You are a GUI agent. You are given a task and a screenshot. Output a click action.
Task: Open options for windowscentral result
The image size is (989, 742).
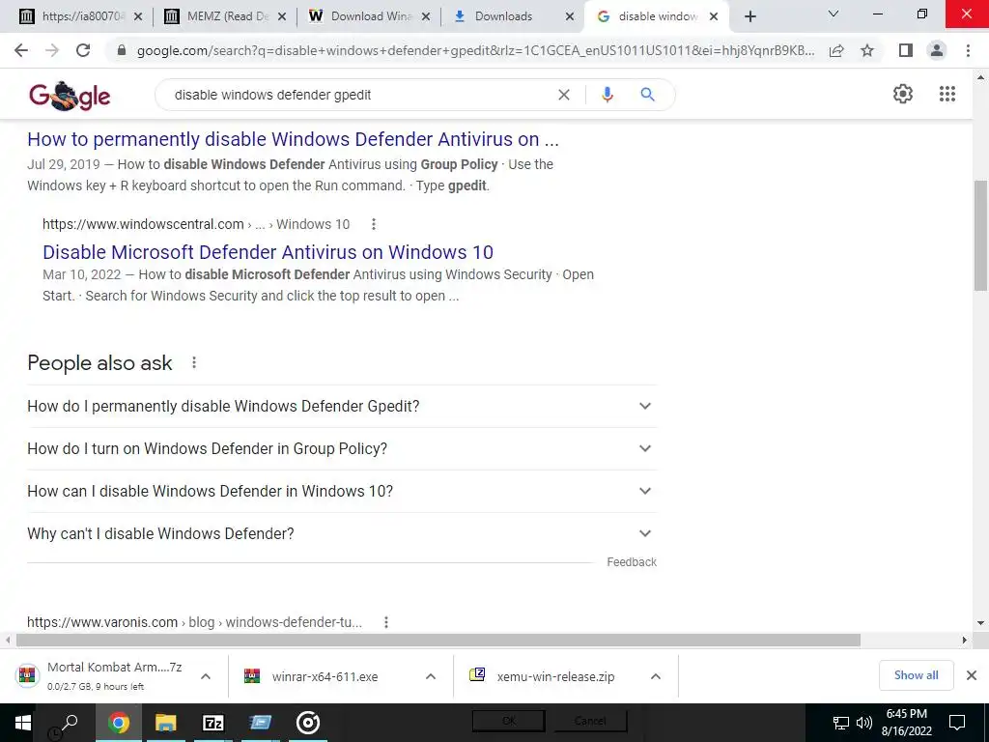point(374,224)
